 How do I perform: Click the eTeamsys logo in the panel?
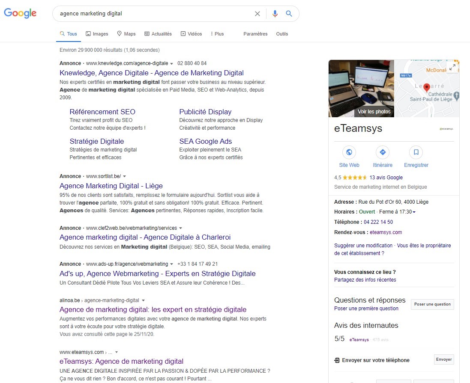coord(446,129)
